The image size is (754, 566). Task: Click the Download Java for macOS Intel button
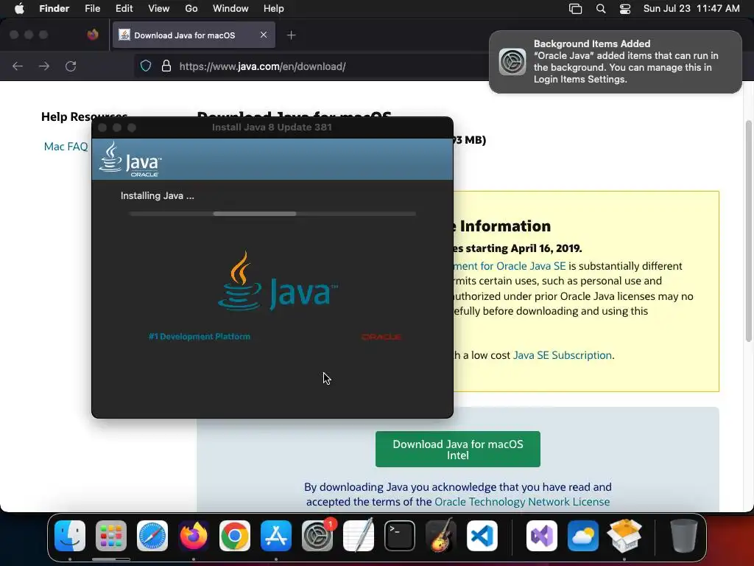point(458,449)
